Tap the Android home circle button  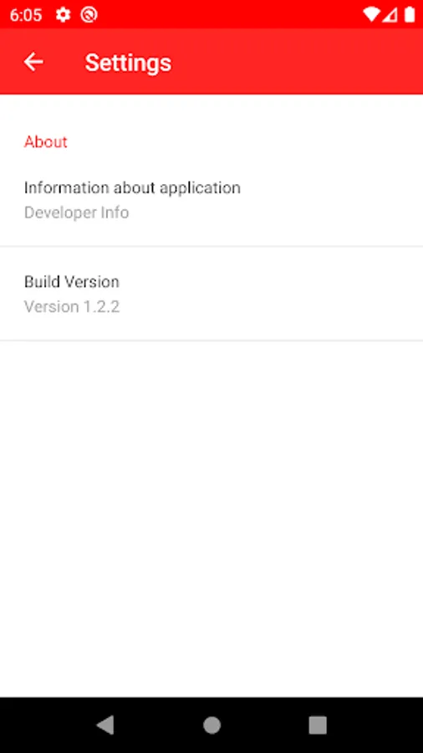click(211, 725)
